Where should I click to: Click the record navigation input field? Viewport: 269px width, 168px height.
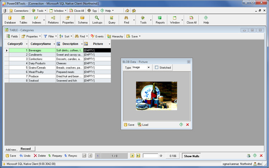pyautogui.click(x=150, y=156)
